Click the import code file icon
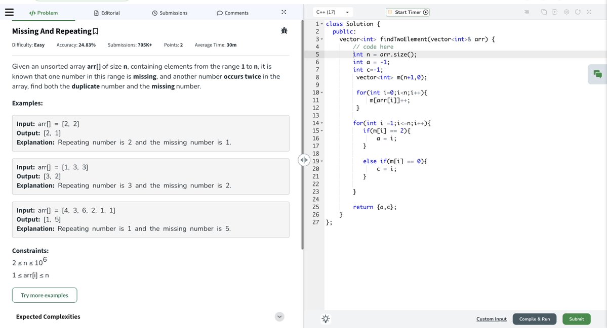 555,12
